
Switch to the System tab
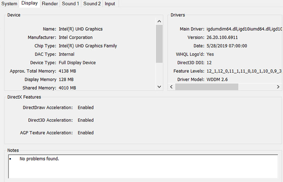coord(9,4)
